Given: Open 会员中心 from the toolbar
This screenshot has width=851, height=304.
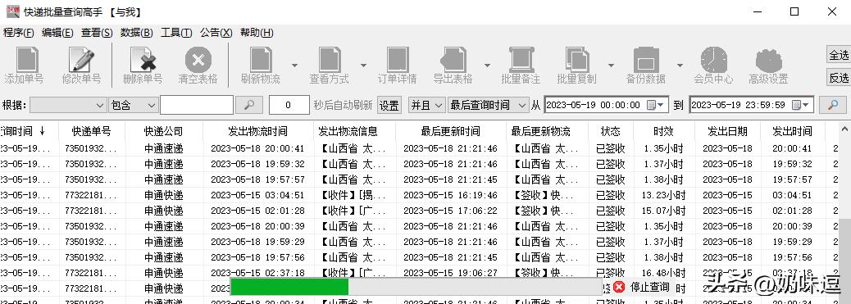Looking at the screenshot, I should [714, 59].
